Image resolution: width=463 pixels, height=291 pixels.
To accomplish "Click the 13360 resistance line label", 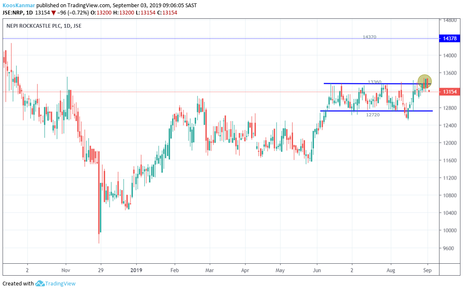I will pos(375,82).
